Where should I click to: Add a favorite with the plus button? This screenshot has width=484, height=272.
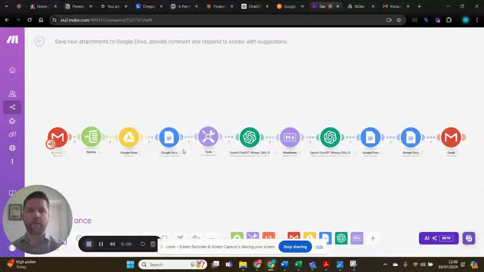[x=373, y=238]
